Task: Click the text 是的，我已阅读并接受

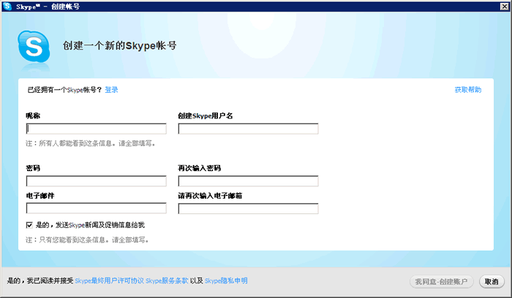Action: pyautogui.click(x=40, y=280)
